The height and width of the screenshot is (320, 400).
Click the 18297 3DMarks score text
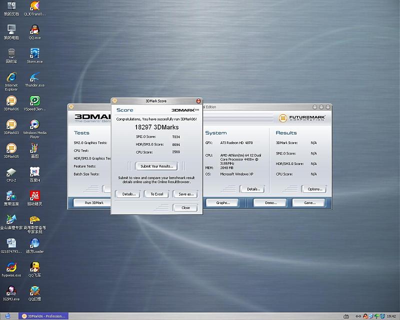click(x=156, y=127)
